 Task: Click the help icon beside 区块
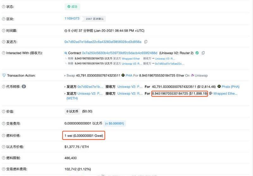tap(3, 19)
